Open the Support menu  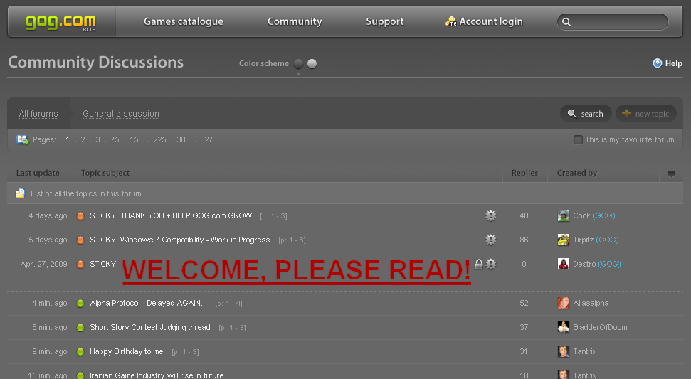click(385, 21)
